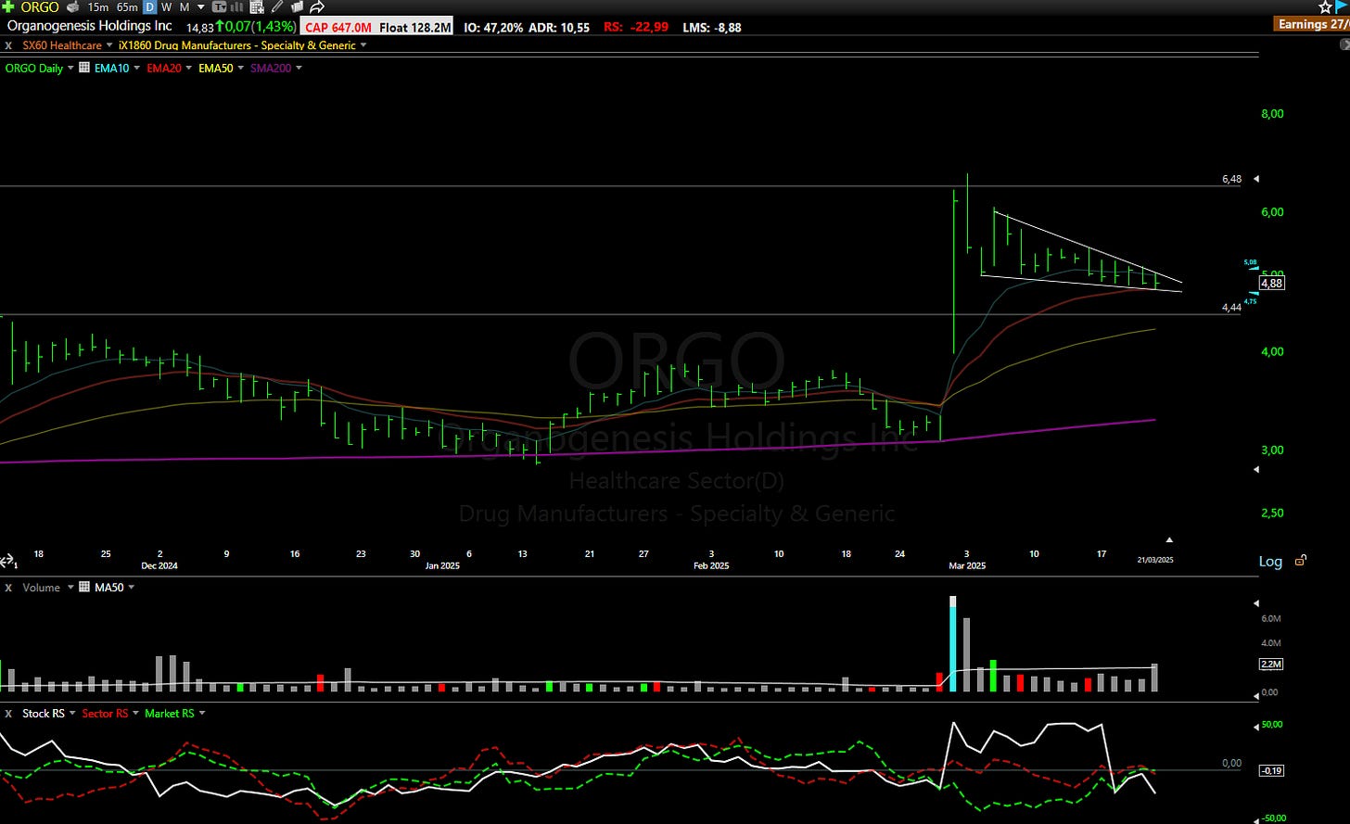Image resolution: width=1350 pixels, height=824 pixels.
Task: Remove the sector row with X
Action: point(8,45)
